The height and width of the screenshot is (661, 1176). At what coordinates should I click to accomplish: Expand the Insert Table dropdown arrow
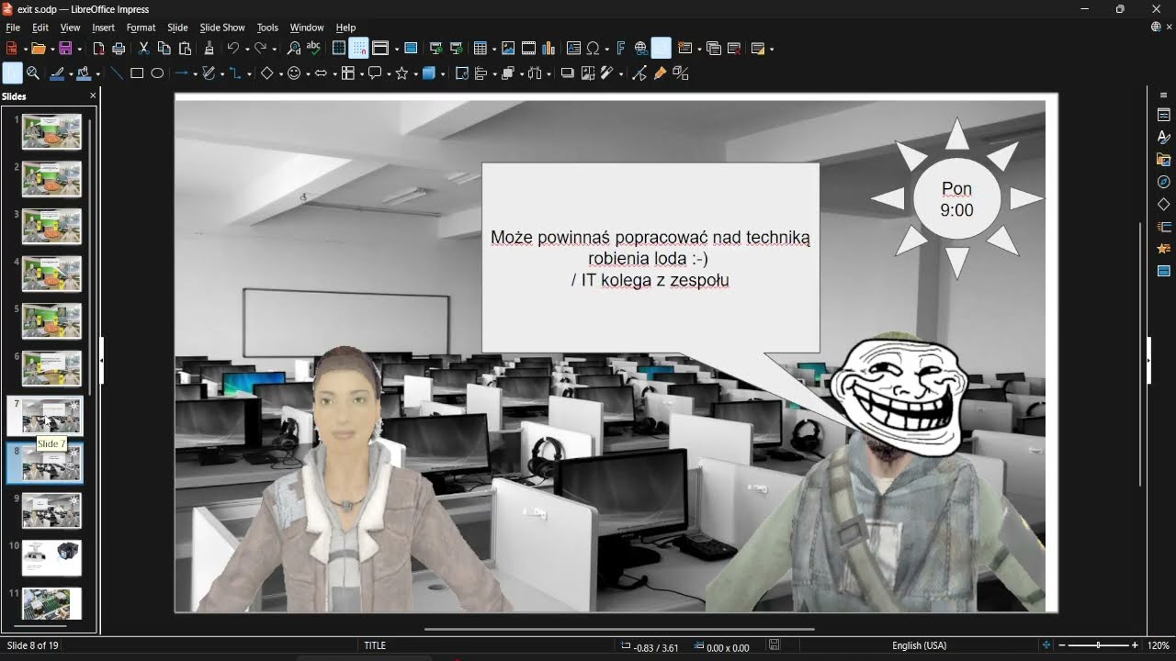coord(492,49)
